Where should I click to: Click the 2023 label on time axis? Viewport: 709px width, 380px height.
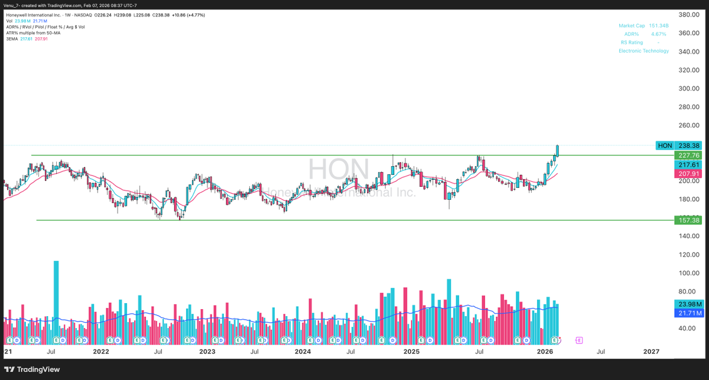tap(207, 351)
